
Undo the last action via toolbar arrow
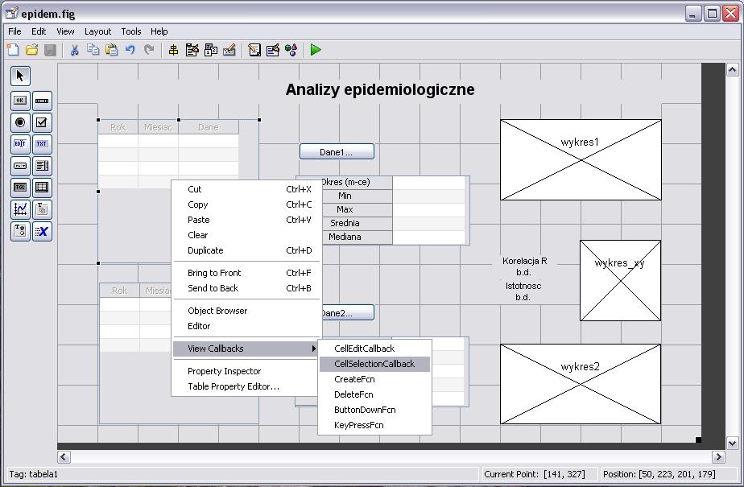tap(130, 50)
